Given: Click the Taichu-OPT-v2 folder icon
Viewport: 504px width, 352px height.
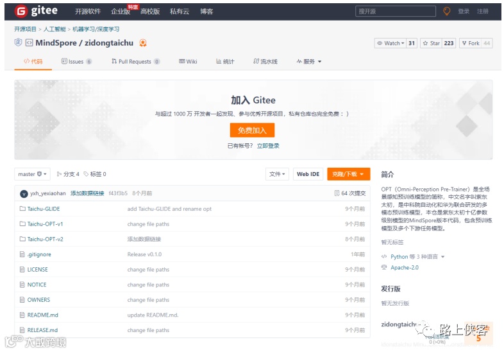Looking at the screenshot, I should (22, 239).
